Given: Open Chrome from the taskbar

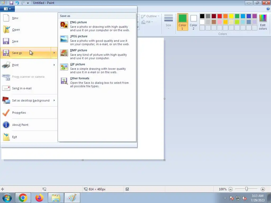Looking at the screenshot, I should (x=23, y=198).
